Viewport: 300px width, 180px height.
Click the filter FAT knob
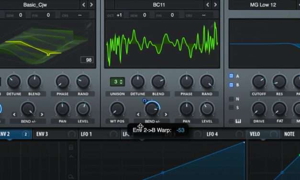pos(279,109)
